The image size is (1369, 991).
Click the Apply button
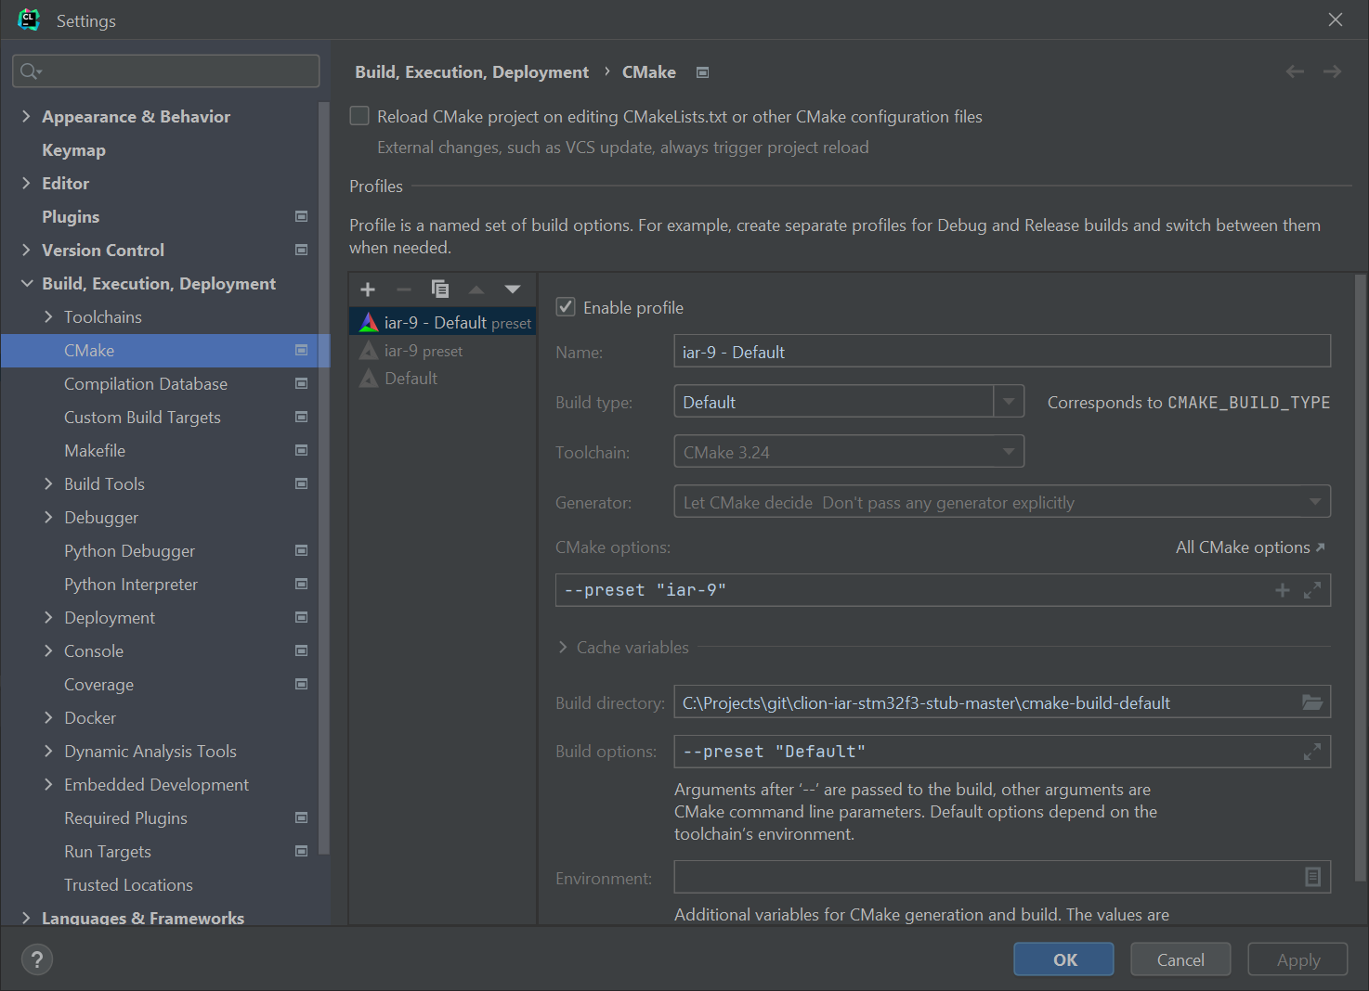[x=1297, y=959]
